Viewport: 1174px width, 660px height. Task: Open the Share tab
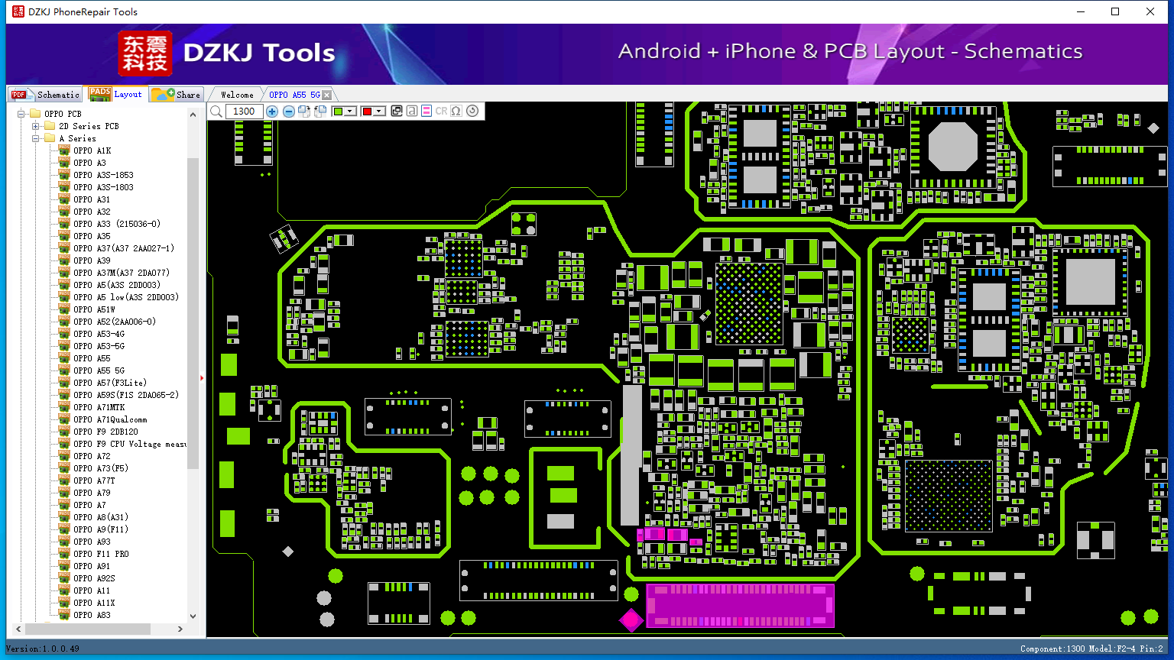pos(176,95)
